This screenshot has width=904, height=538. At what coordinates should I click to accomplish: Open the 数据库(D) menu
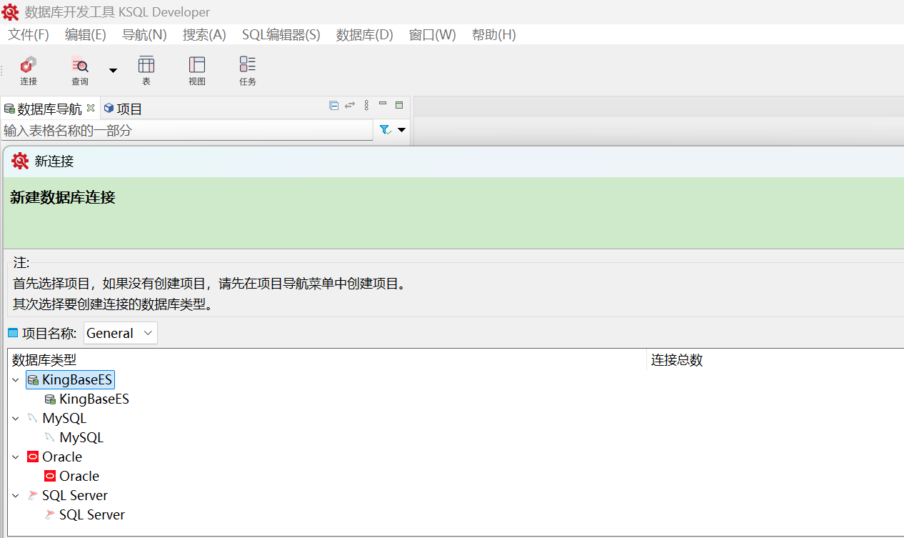(x=364, y=34)
